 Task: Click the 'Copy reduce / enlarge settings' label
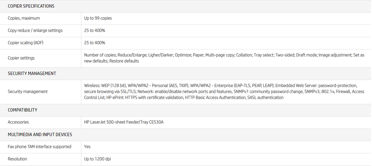pos(35,31)
